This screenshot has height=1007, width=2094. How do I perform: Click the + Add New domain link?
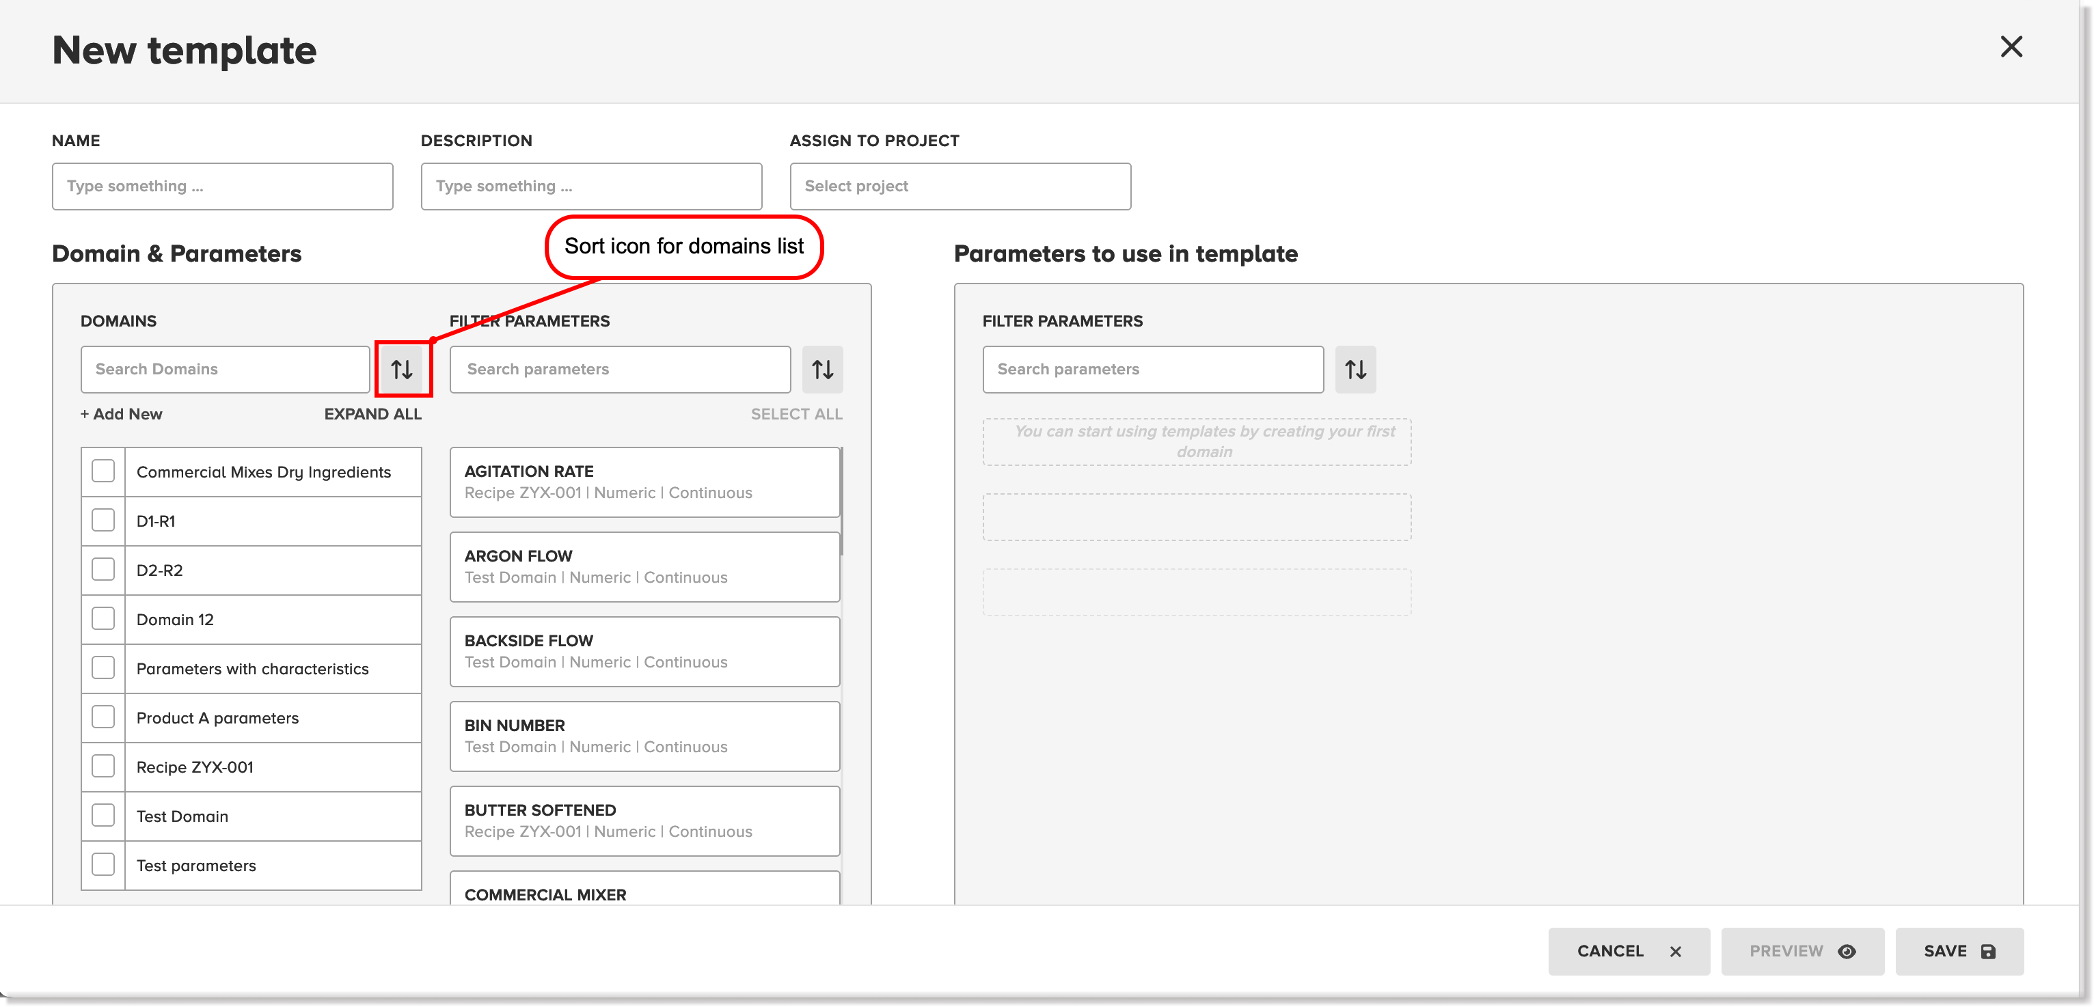click(120, 414)
